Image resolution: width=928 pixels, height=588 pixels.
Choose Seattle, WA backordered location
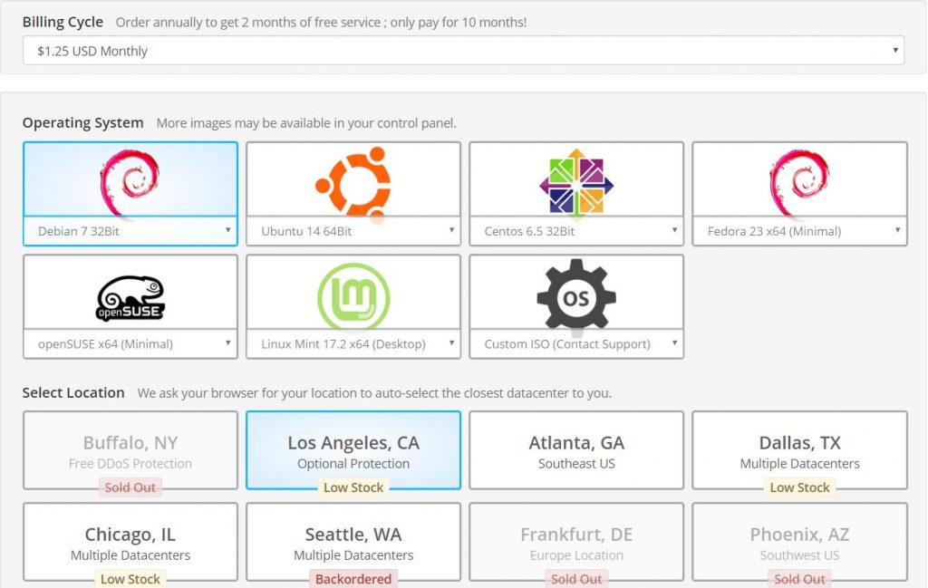(353, 543)
